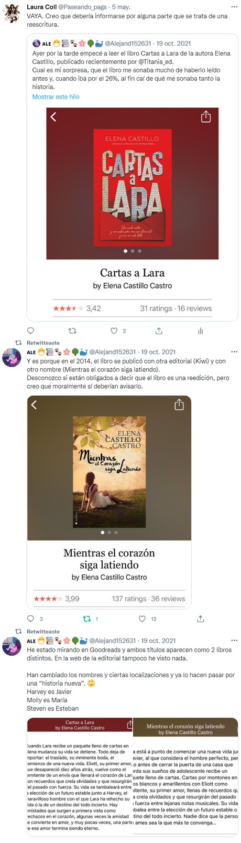Open 'Mostrar este hilo' link

click(x=56, y=97)
